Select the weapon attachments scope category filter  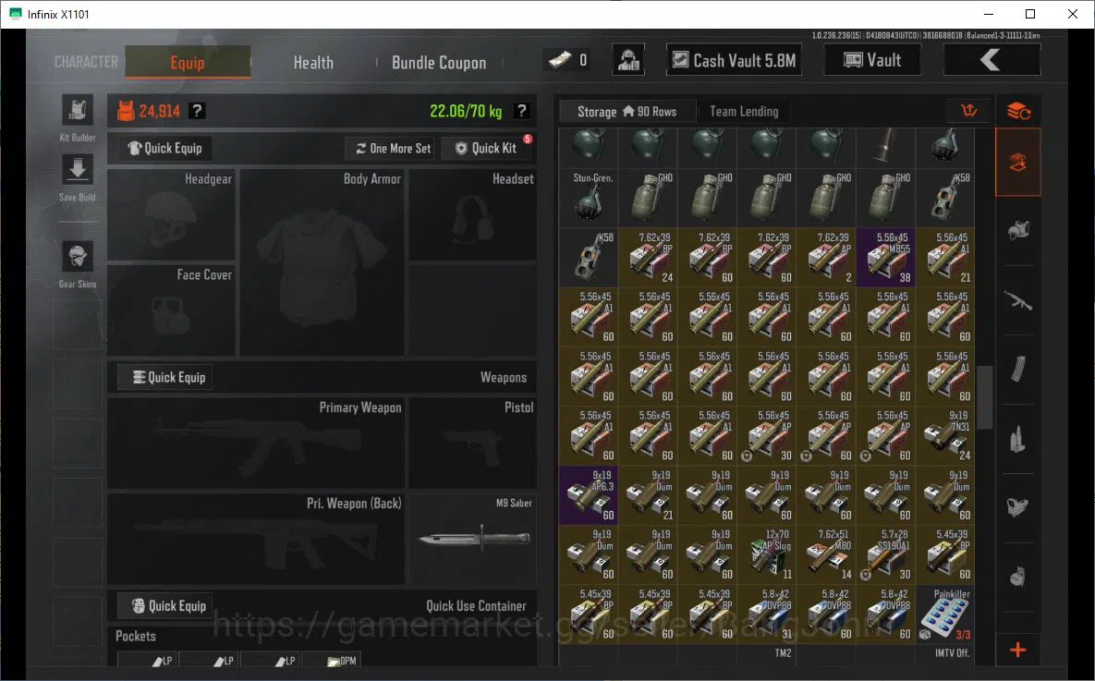[1018, 507]
